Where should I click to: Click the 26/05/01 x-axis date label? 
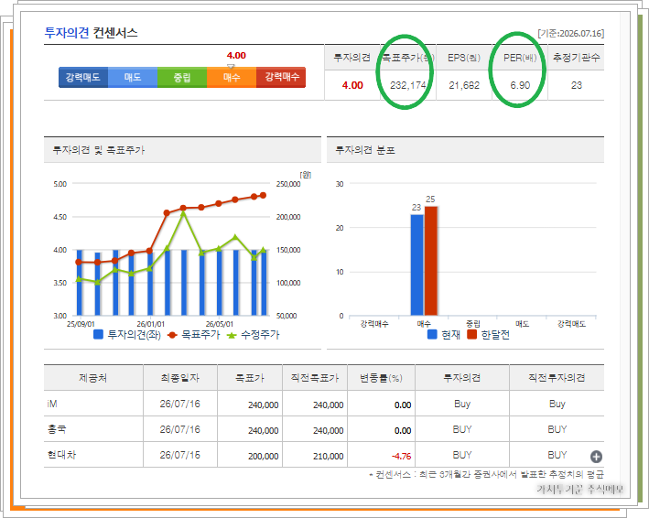220,324
